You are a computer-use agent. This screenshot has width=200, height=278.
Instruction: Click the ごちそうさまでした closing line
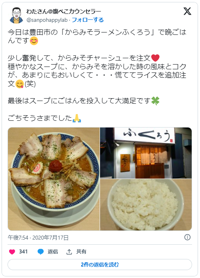pyautogui.click(x=44, y=118)
